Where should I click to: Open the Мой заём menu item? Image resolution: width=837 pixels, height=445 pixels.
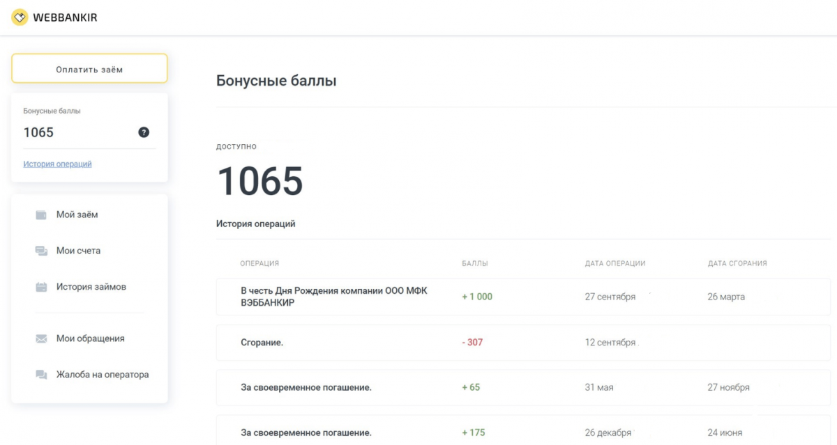pyautogui.click(x=77, y=214)
